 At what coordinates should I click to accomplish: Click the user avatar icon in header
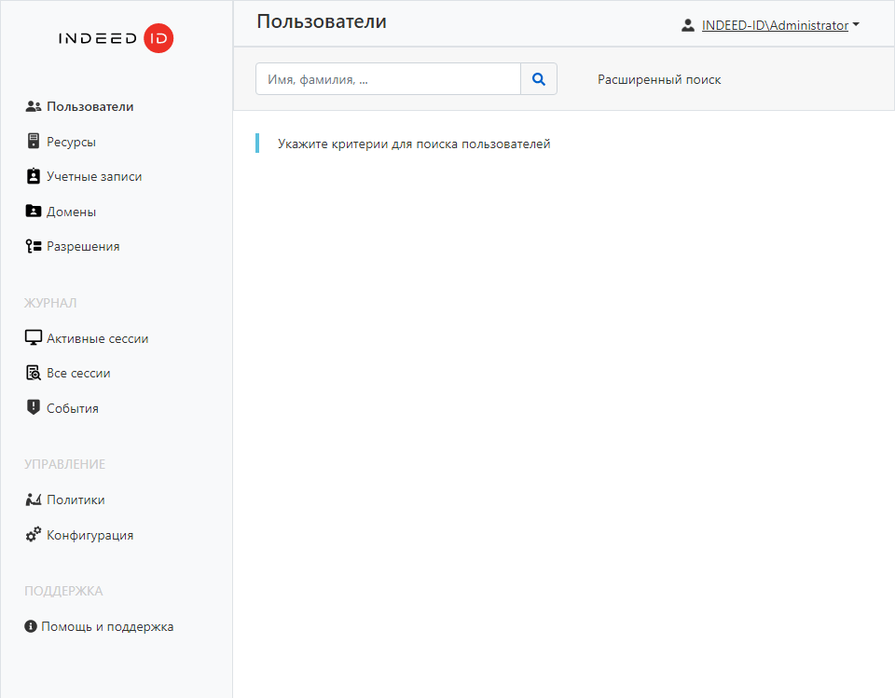coord(688,26)
